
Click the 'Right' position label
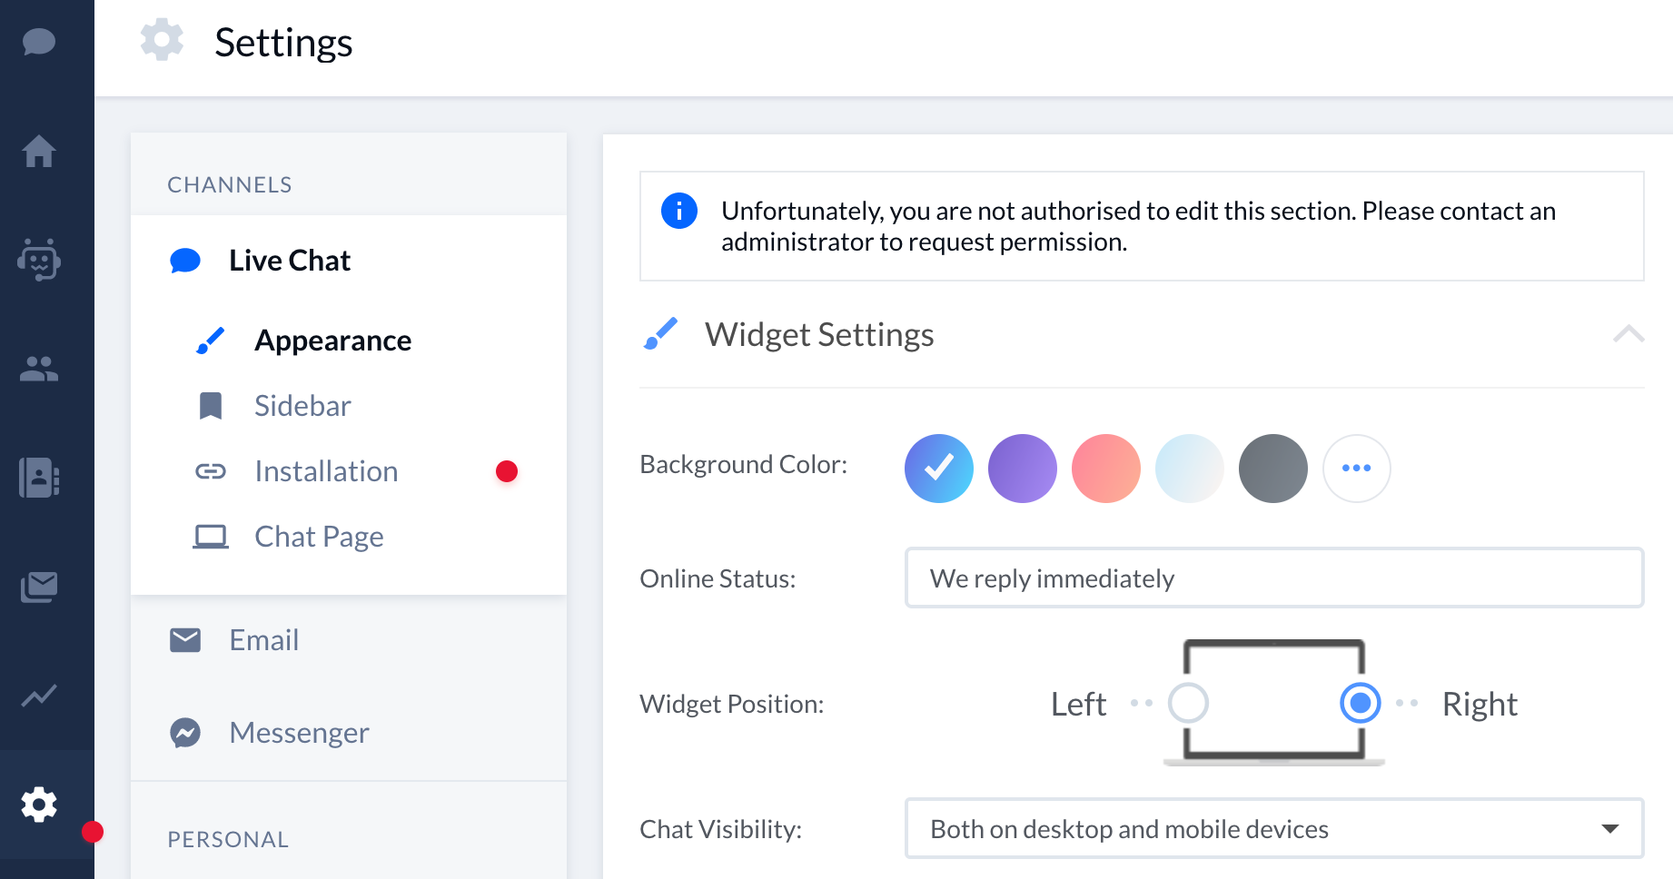[x=1480, y=704]
